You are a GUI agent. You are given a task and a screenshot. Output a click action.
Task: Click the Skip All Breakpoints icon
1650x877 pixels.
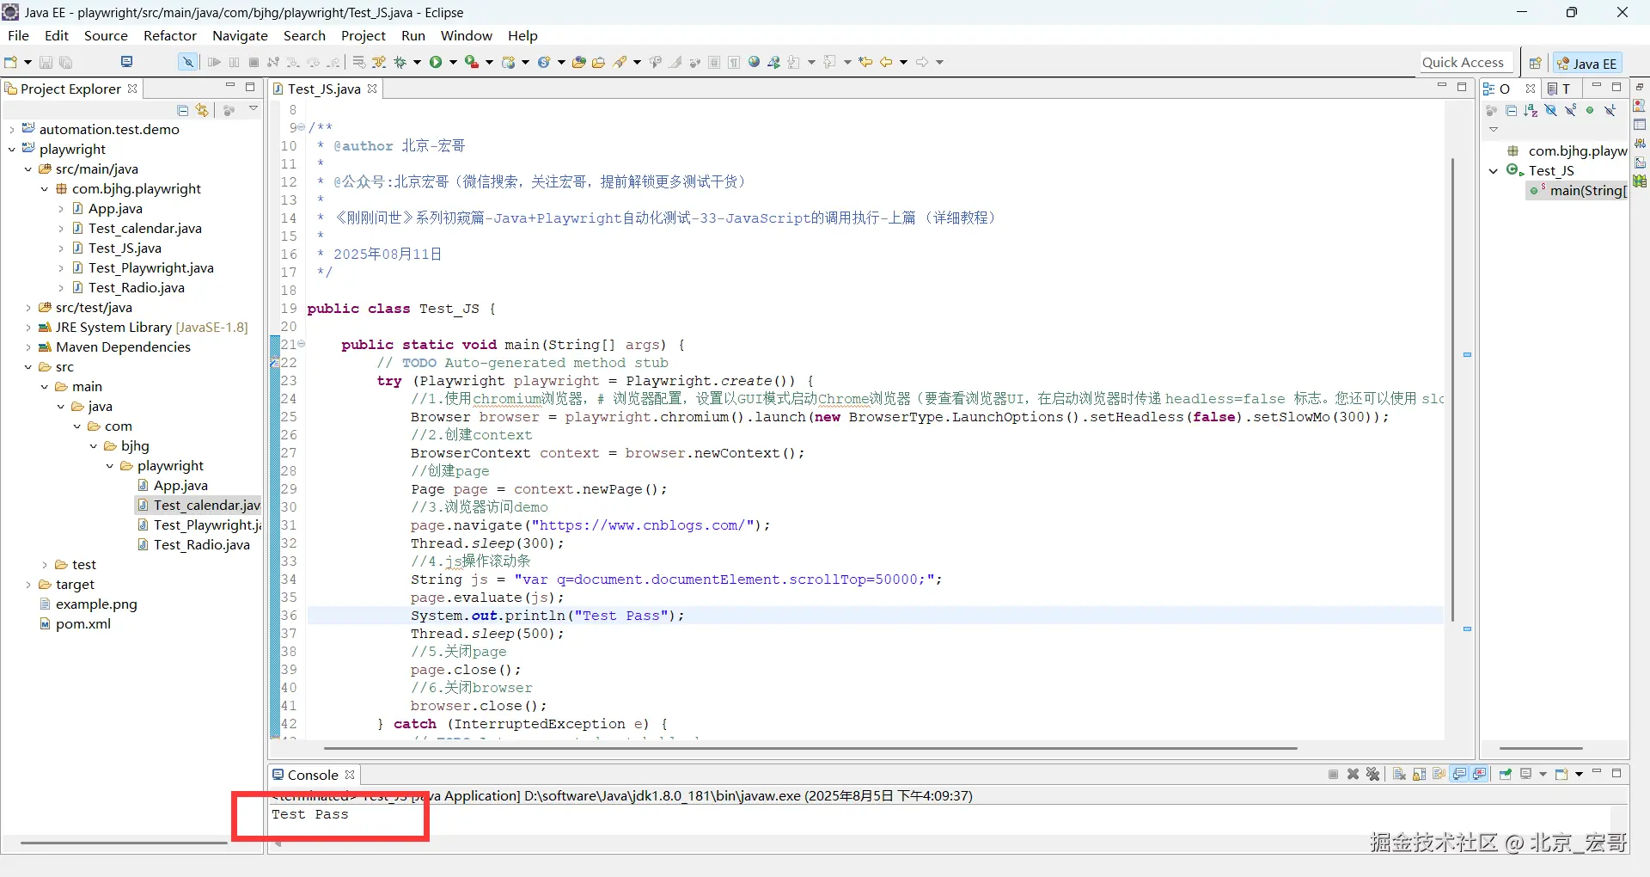point(187,62)
